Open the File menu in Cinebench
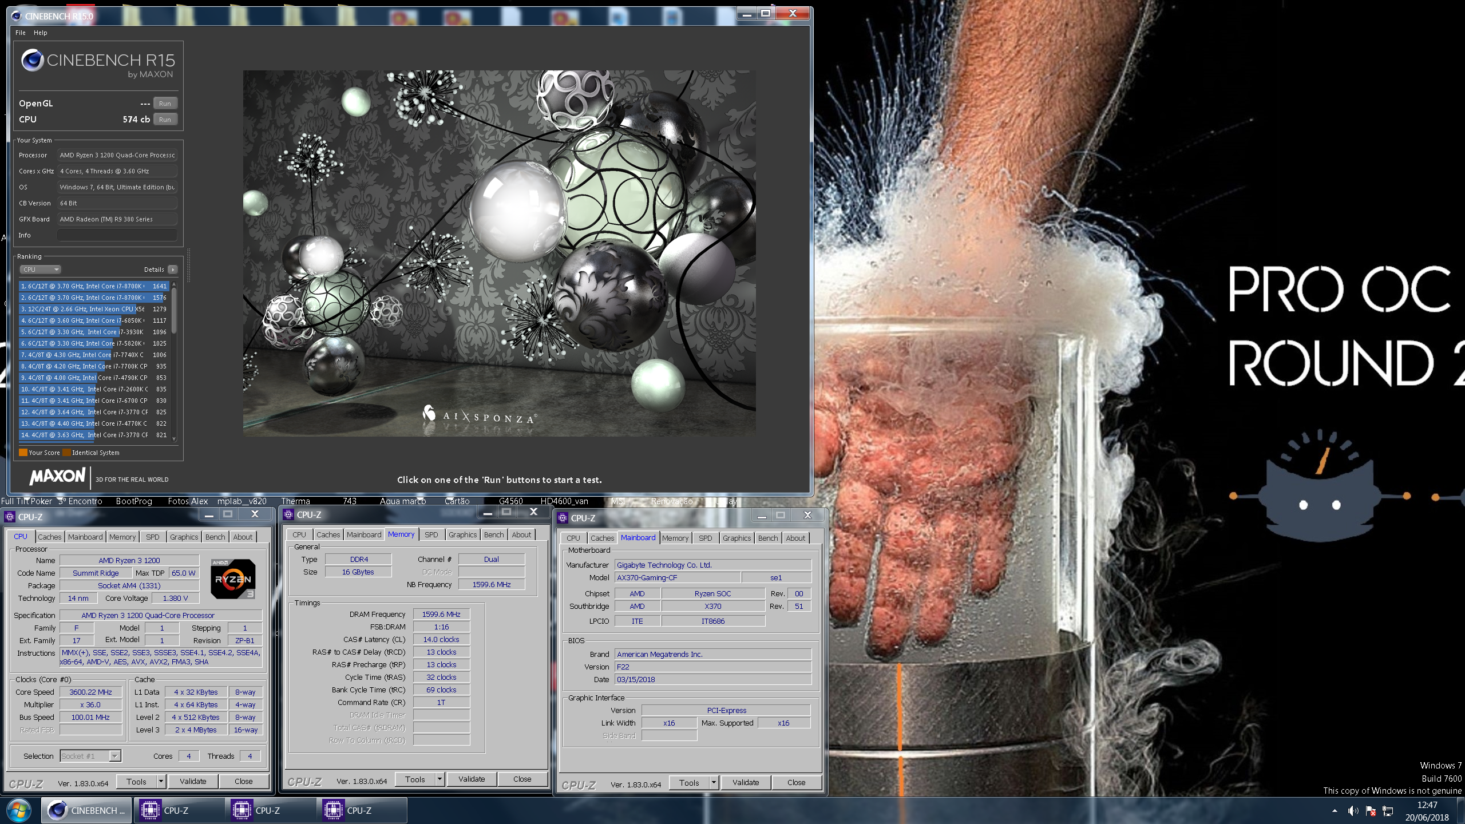The image size is (1465, 824). [21, 33]
